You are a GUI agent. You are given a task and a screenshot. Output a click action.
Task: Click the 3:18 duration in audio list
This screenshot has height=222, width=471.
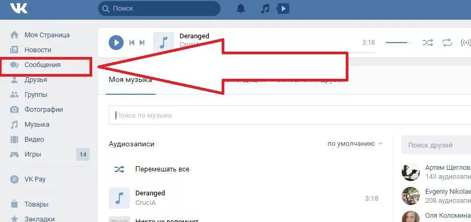point(371,198)
